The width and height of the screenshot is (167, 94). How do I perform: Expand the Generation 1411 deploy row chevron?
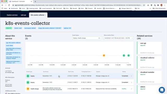132,76
